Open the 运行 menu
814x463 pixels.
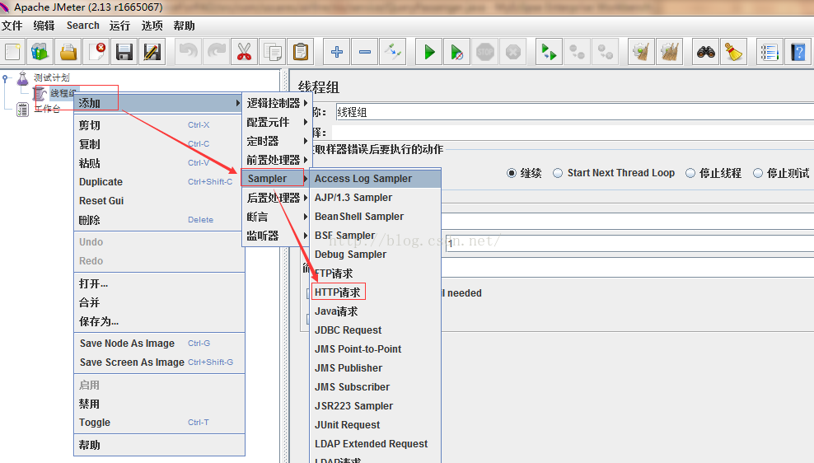(x=120, y=26)
